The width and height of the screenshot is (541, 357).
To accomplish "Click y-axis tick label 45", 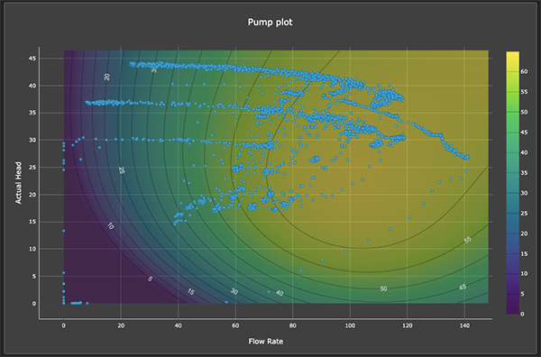I will click(x=32, y=59).
